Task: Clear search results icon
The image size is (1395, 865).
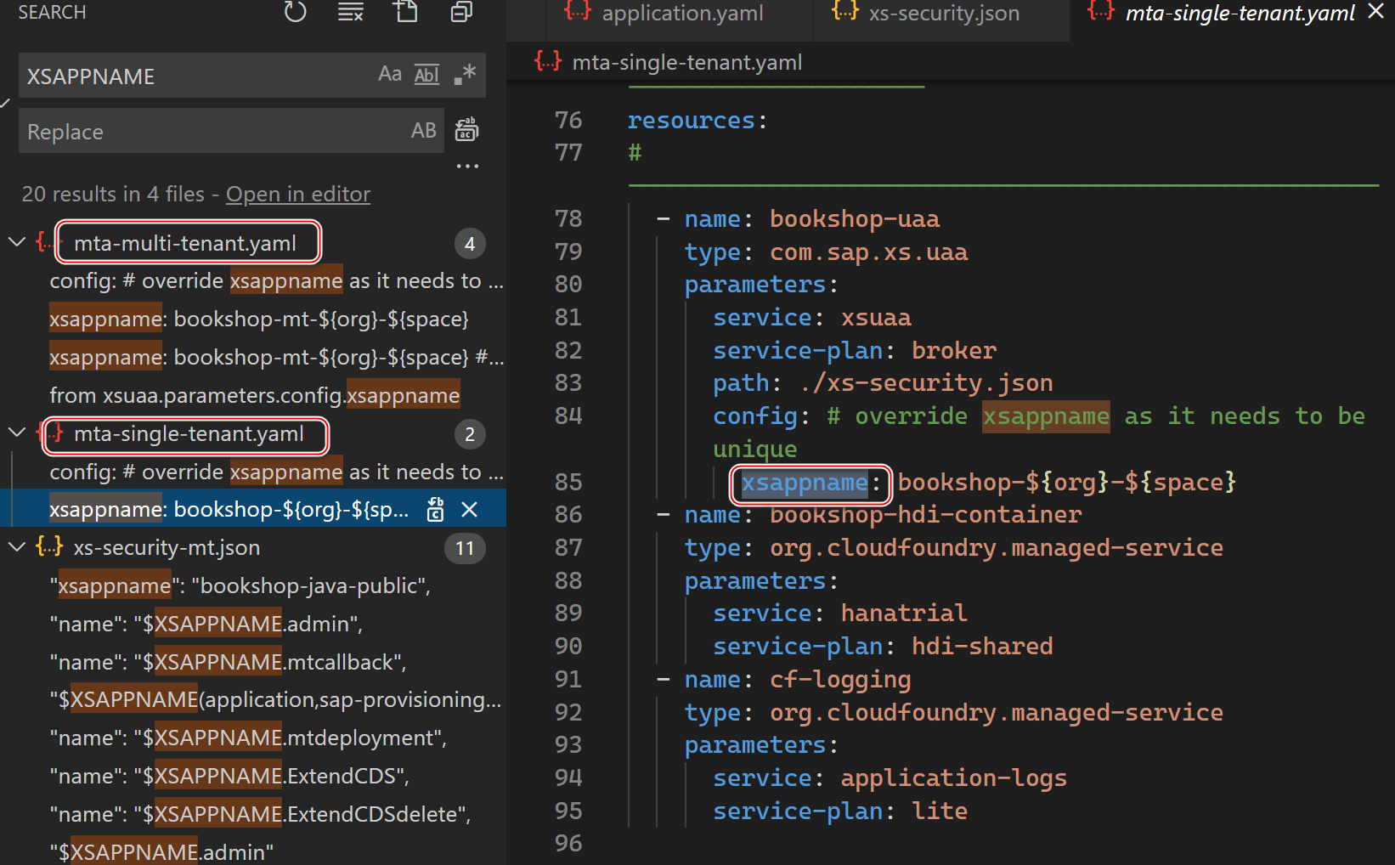Action: coord(351,12)
